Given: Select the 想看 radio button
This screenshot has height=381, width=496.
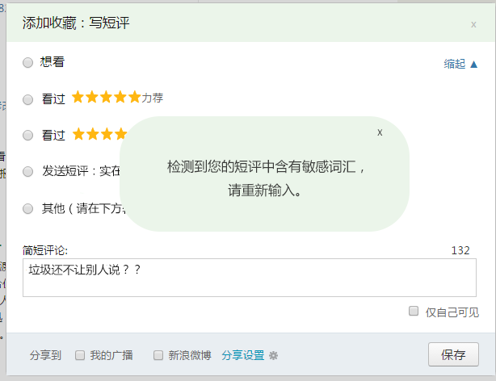Looking at the screenshot, I should (x=28, y=62).
